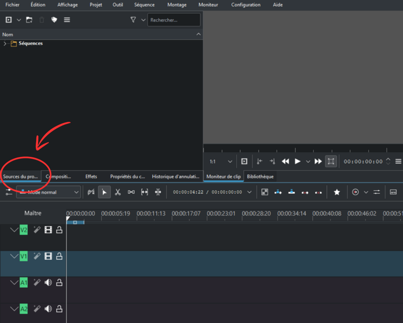This screenshot has height=323, width=403.
Task: Click the rewind button in monitor
Action: [x=285, y=161]
